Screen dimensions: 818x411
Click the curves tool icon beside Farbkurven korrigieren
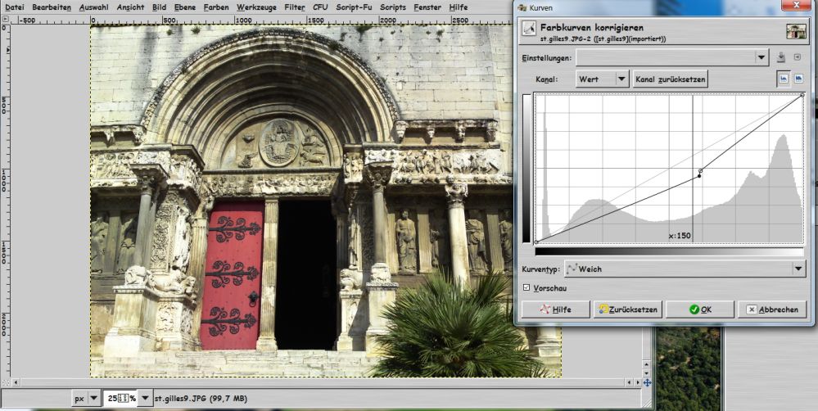[x=529, y=28]
